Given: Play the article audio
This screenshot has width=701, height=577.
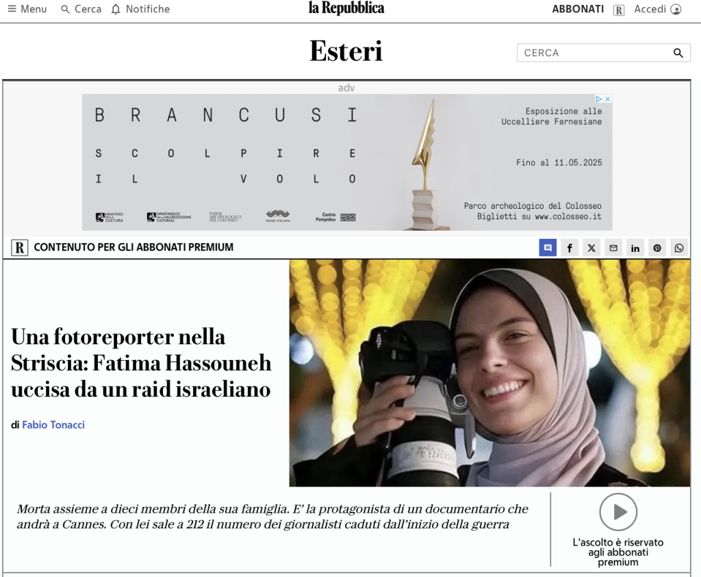Looking at the screenshot, I should pos(618,512).
